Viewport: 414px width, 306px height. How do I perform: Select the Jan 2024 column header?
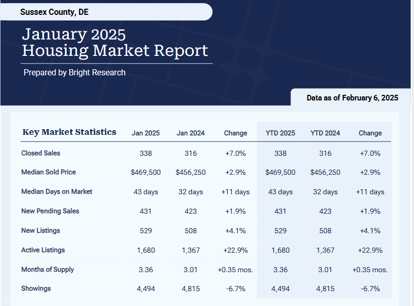pyautogui.click(x=190, y=133)
